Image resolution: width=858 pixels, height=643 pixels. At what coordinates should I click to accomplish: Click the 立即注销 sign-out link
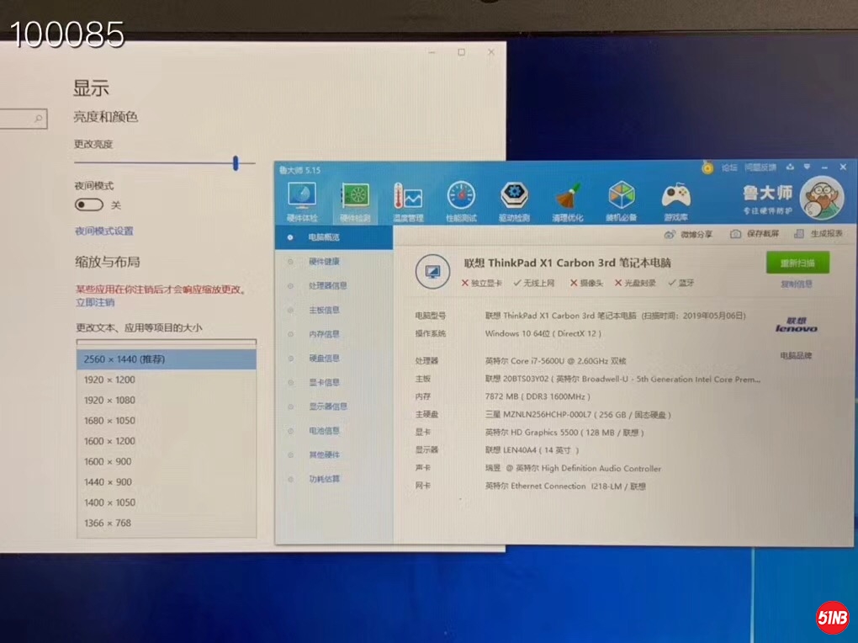[95, 302]
